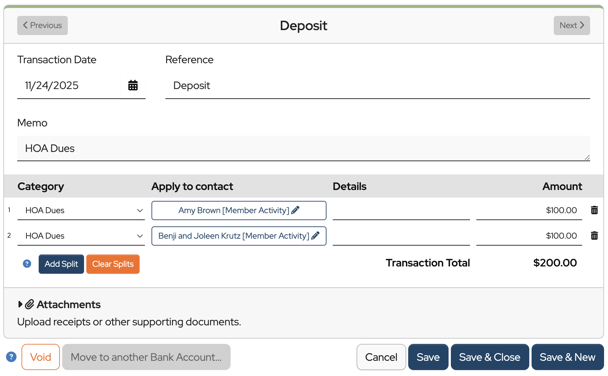Go to the Previous transaction

point(42,25)
